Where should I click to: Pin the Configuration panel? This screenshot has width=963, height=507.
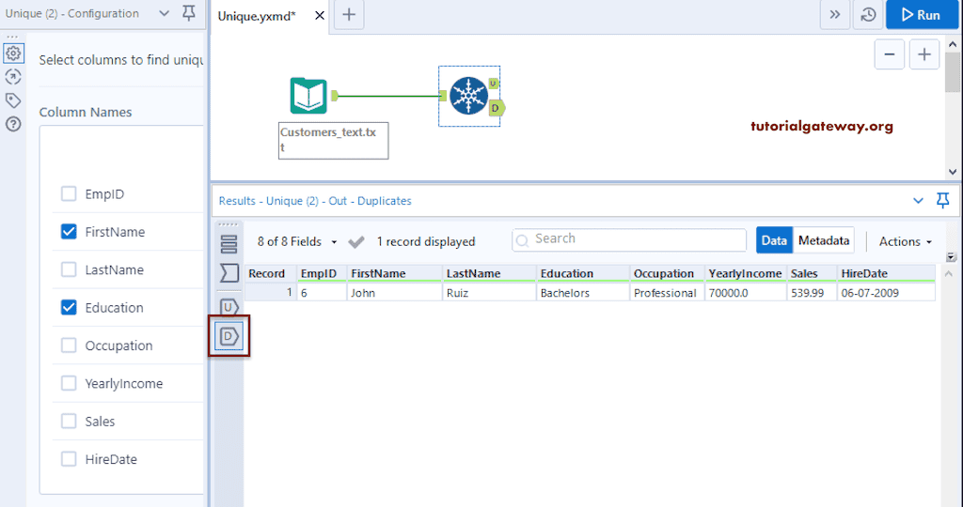[x=189, y=13]
